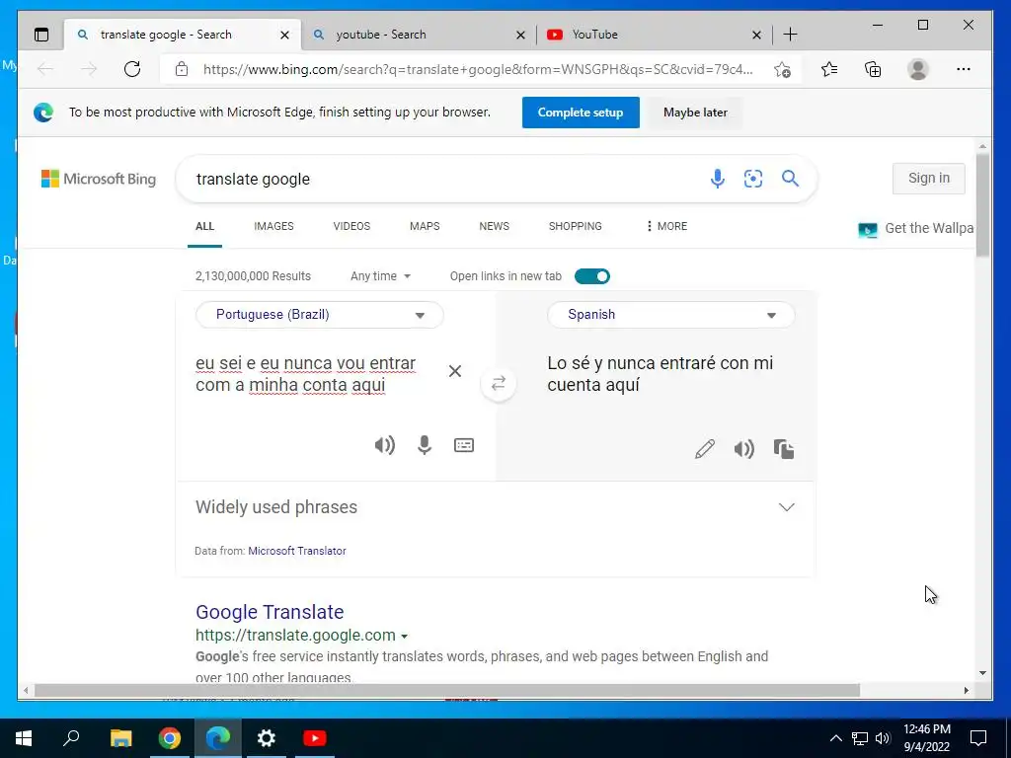Click the 2,130,000,000 Results text
Screen dimensions: 1011x758
coord(253,276)
